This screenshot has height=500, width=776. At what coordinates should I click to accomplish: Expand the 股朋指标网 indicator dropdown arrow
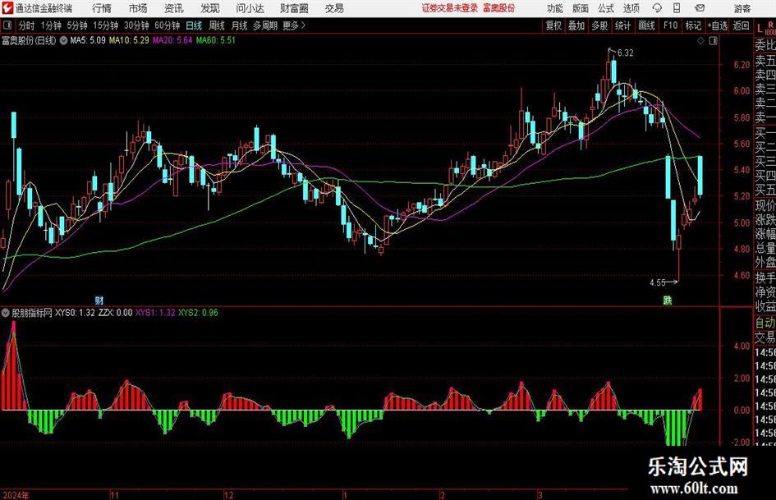[x=6, y=313]
